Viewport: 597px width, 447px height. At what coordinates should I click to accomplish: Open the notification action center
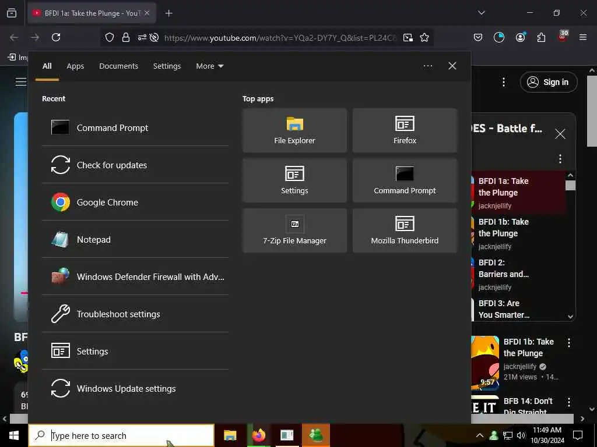[578, 435]
